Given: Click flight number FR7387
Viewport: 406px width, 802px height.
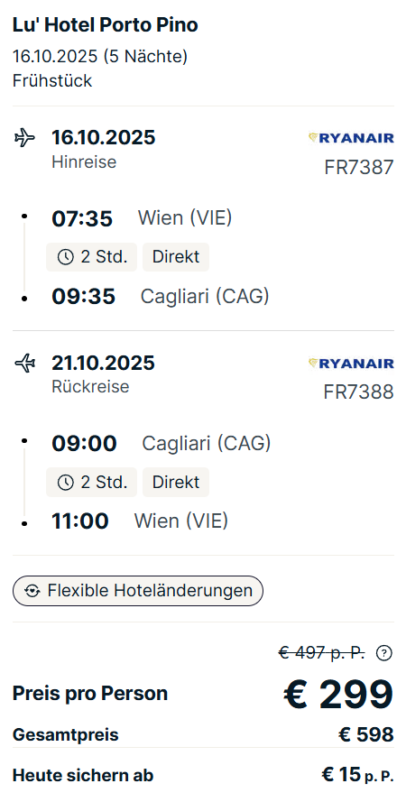Looking at the screenshot, I should (359, 167).
